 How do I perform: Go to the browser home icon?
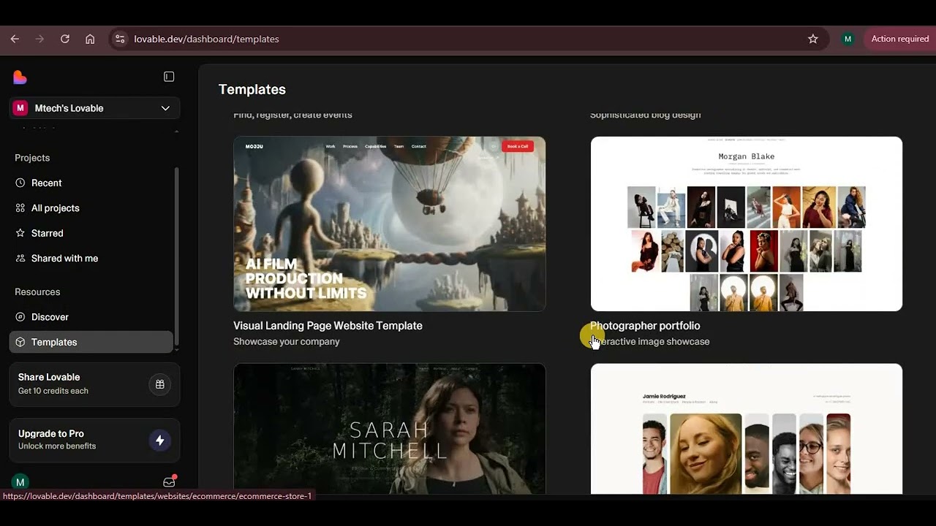point(90,39)
